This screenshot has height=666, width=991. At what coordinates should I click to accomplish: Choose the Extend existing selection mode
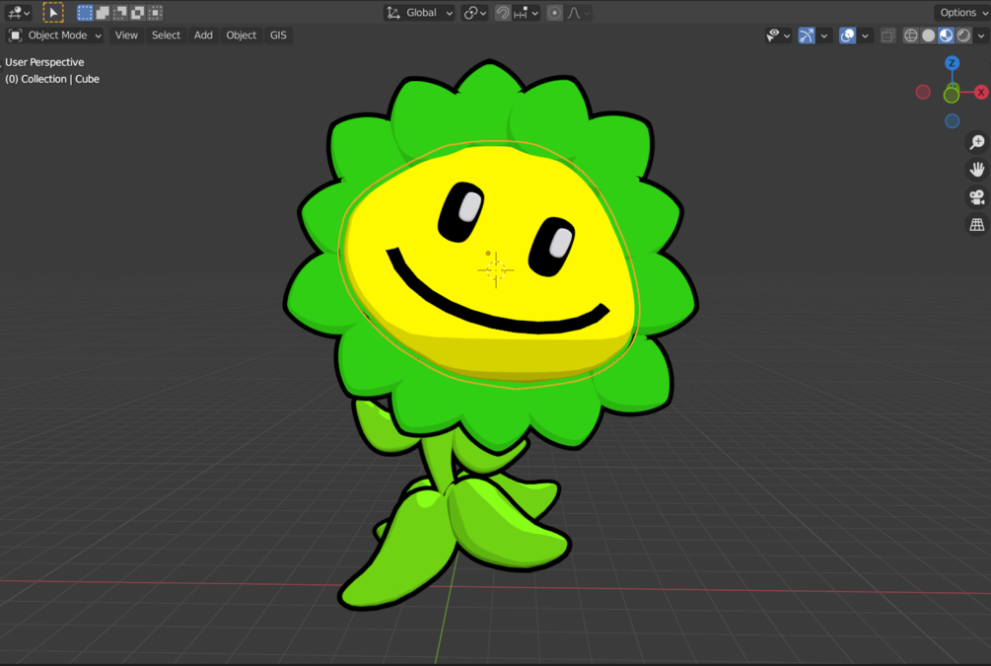click(x=103, y=13)
